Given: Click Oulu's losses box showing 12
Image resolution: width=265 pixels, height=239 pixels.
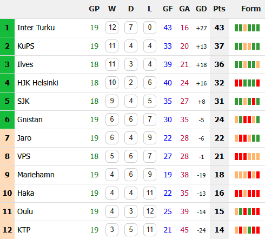Looking at the screenshot, I should (x=150, y=211).
